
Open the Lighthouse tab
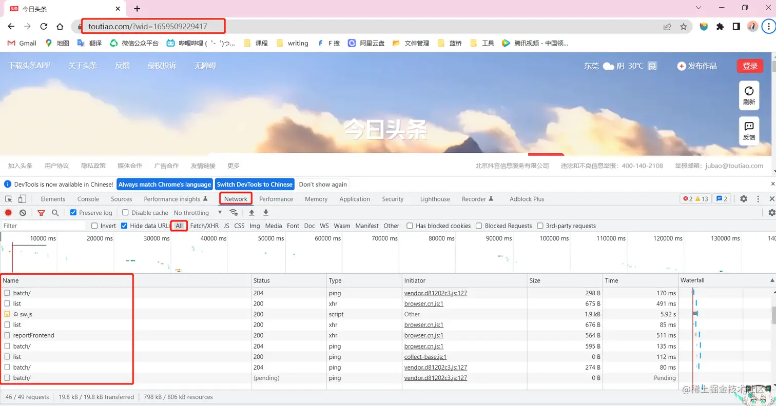point(435,199)
